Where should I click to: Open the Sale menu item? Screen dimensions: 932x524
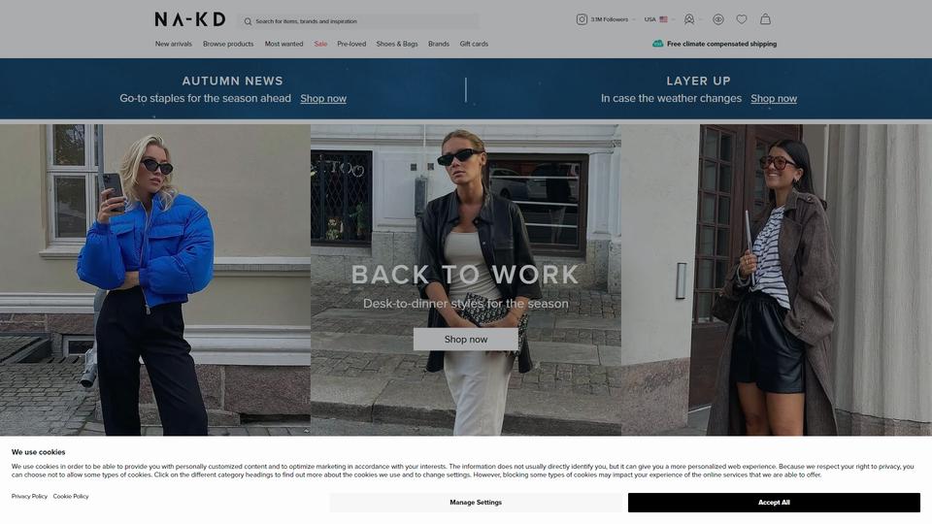(320, 44)
